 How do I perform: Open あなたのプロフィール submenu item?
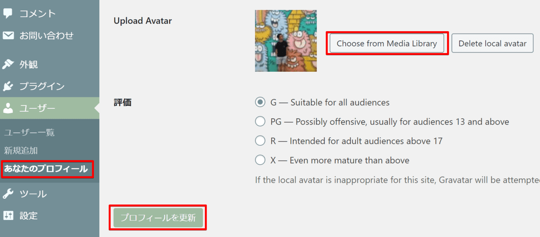(46, 169)
